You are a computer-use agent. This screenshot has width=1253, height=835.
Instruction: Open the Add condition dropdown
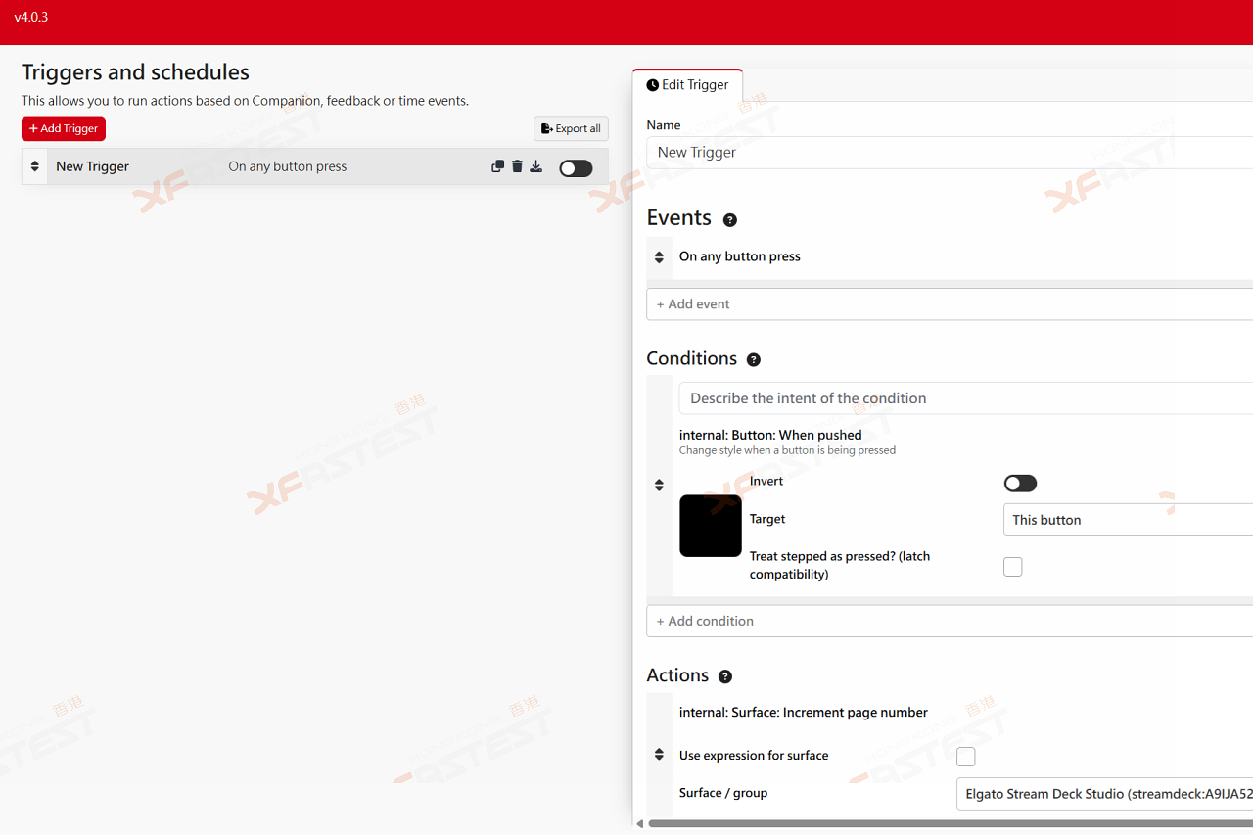coord(948,622)
